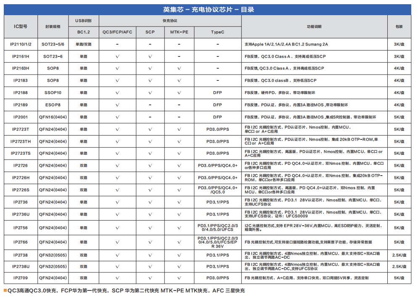Click PD3.0/PPS/QC4.0+ in the IP2726 row
This screenshot has height=301, width=418.
coord(217,165)
